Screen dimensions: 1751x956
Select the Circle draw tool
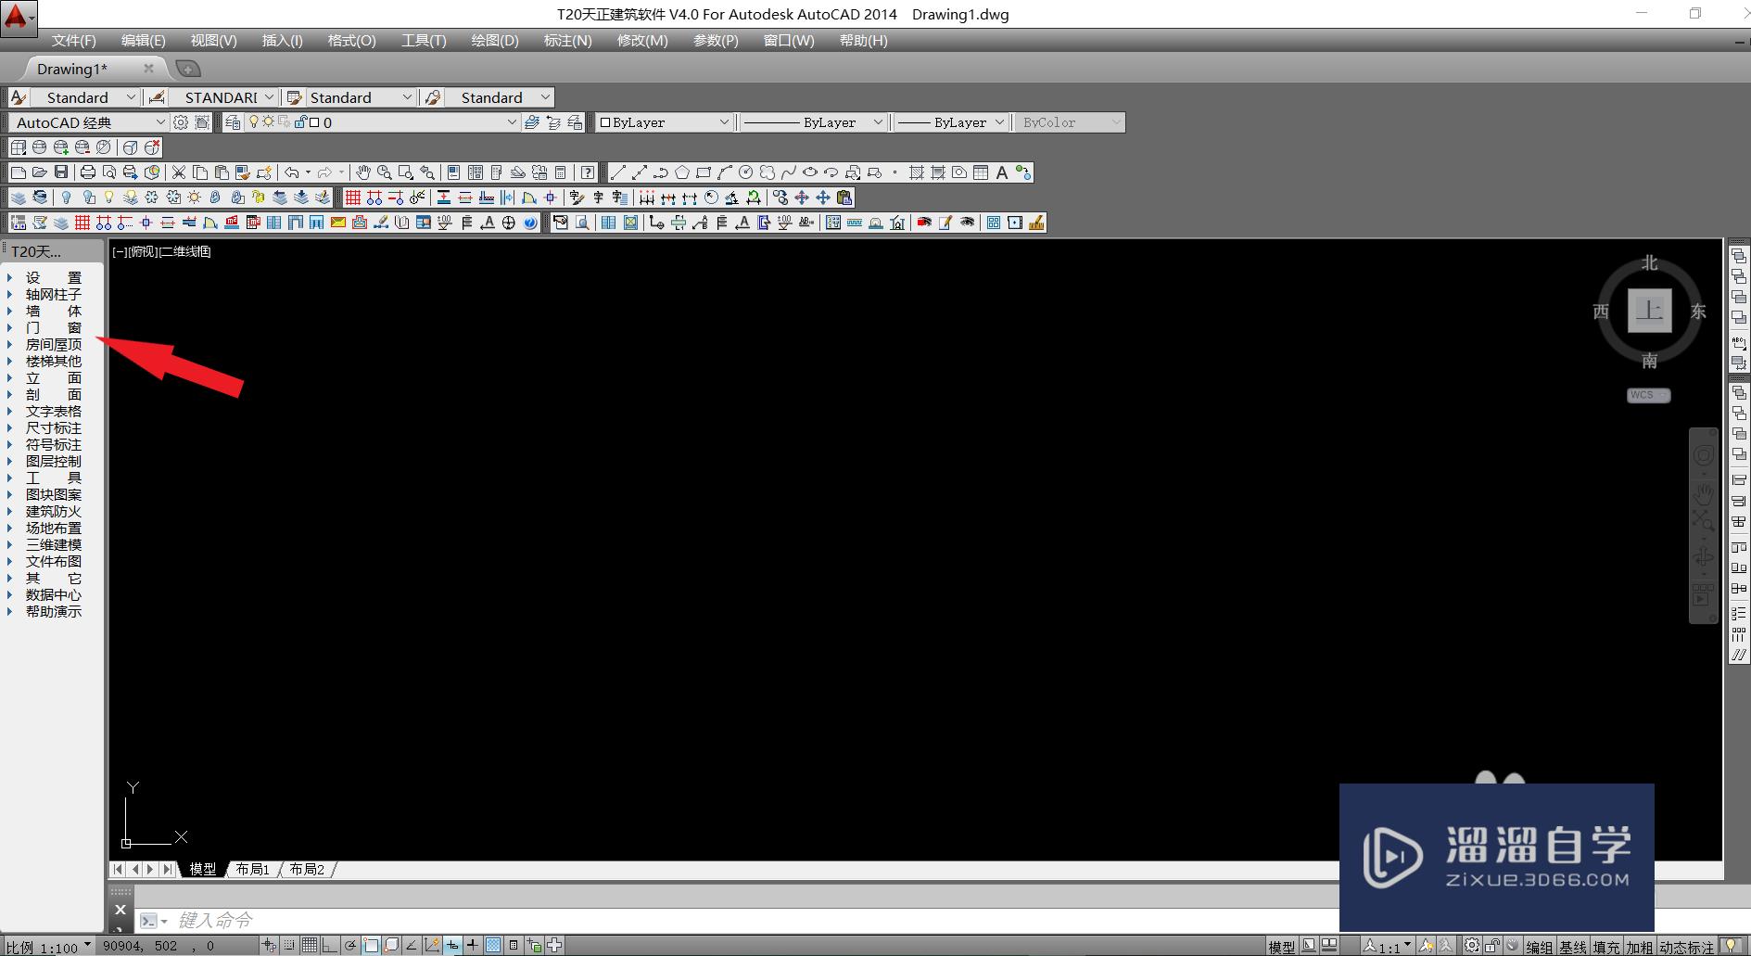coord(746,172)
